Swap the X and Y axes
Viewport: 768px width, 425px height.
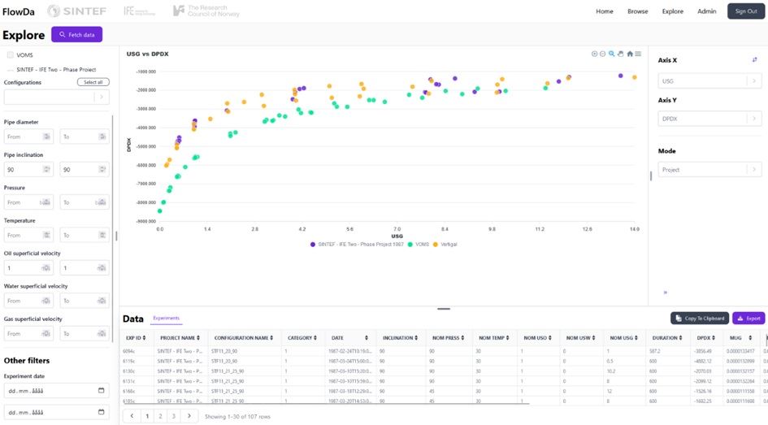point(755,59)
